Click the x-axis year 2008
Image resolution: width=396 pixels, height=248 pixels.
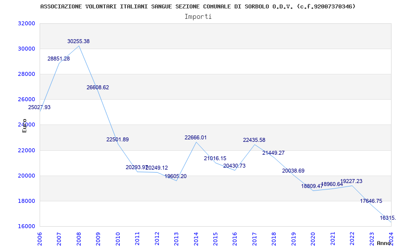[79, 239]
